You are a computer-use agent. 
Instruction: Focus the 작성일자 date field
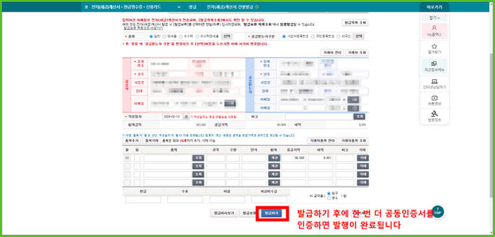[173, 117]
